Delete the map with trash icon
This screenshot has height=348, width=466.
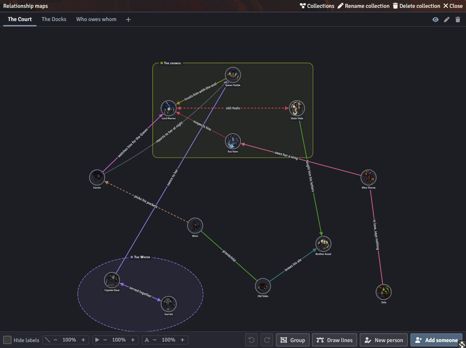tap(458, 19)
